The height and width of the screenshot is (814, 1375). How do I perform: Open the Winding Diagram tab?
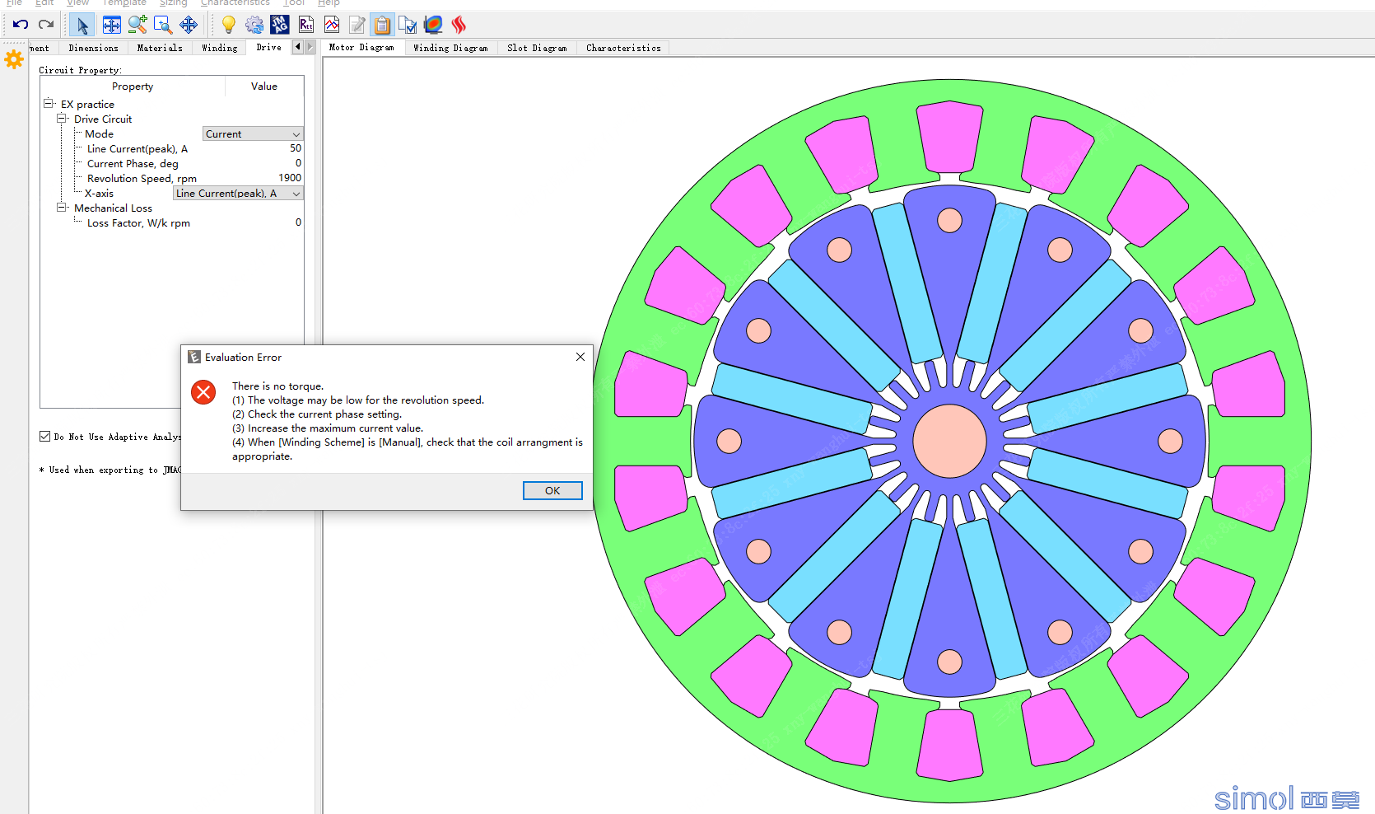[450, 48]
